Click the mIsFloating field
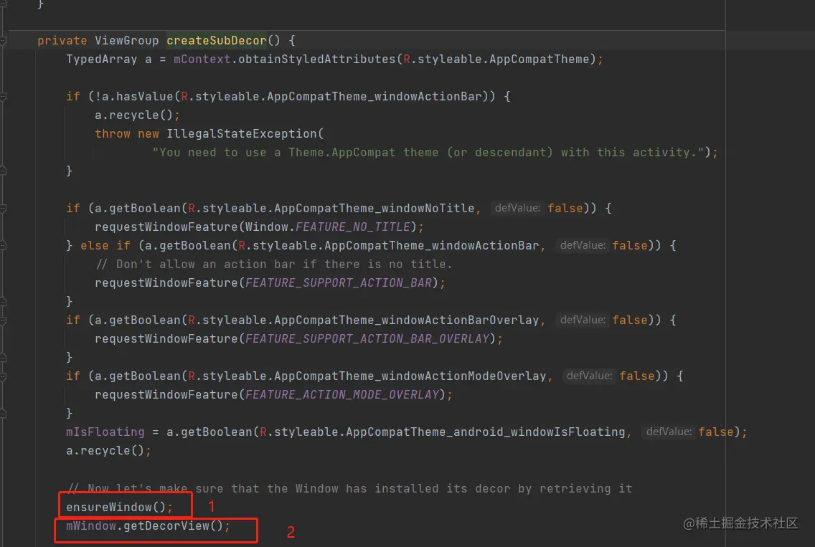Viewport: 815px width, 547px height. [x=105, y=432]
